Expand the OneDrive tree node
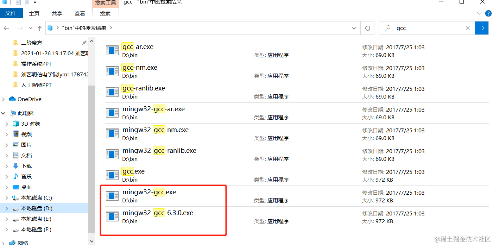The image size is (493, 245). tap(3, 99)
